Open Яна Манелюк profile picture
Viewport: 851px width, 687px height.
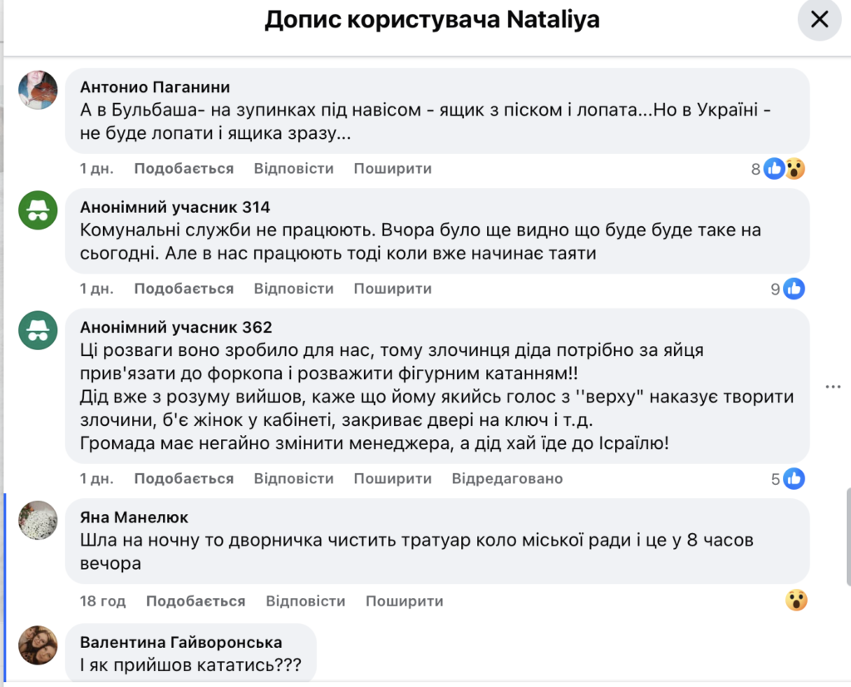coord(38,521)
